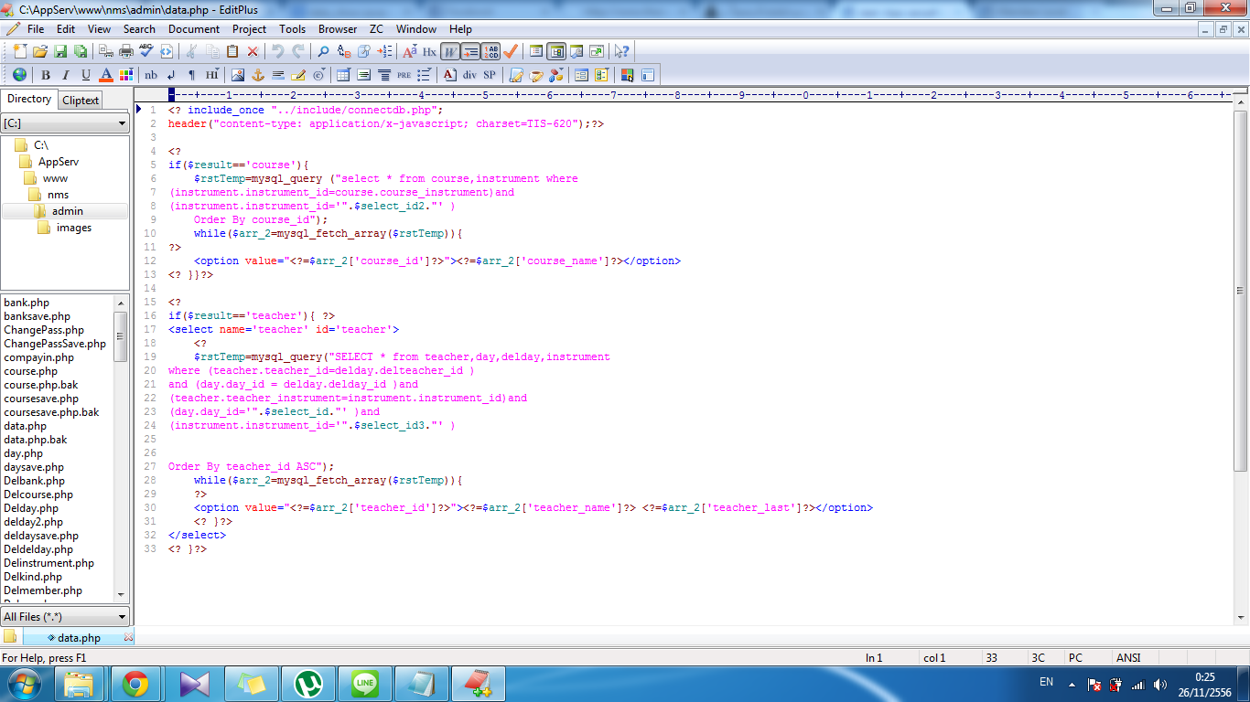The image size is (1250, 702).
Task: Click the orange check mark icon
Action: click(511, 51)
